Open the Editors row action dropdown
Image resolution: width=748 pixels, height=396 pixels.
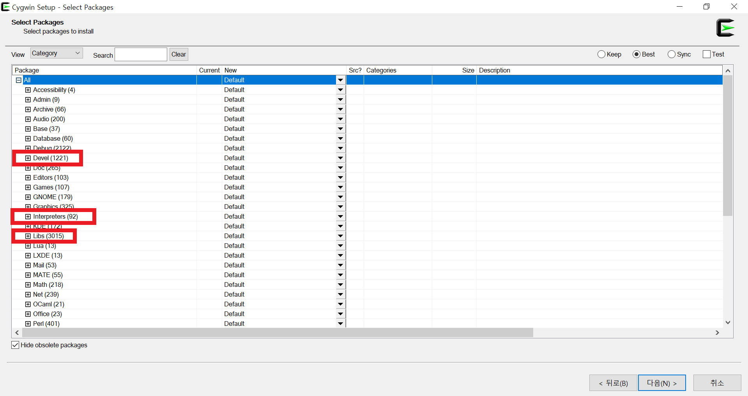(x=341, y=178)
